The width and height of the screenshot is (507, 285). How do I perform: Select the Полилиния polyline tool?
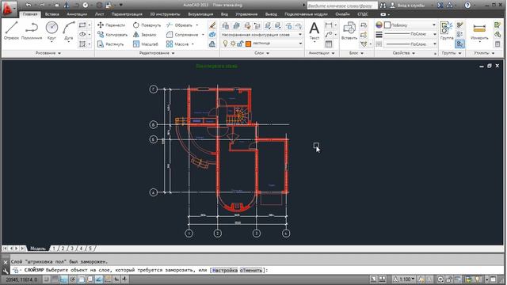(x=32, y=31)
